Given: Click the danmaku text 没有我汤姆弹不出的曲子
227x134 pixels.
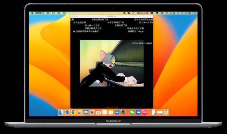Looking at the screenshot, I should 87,31.
